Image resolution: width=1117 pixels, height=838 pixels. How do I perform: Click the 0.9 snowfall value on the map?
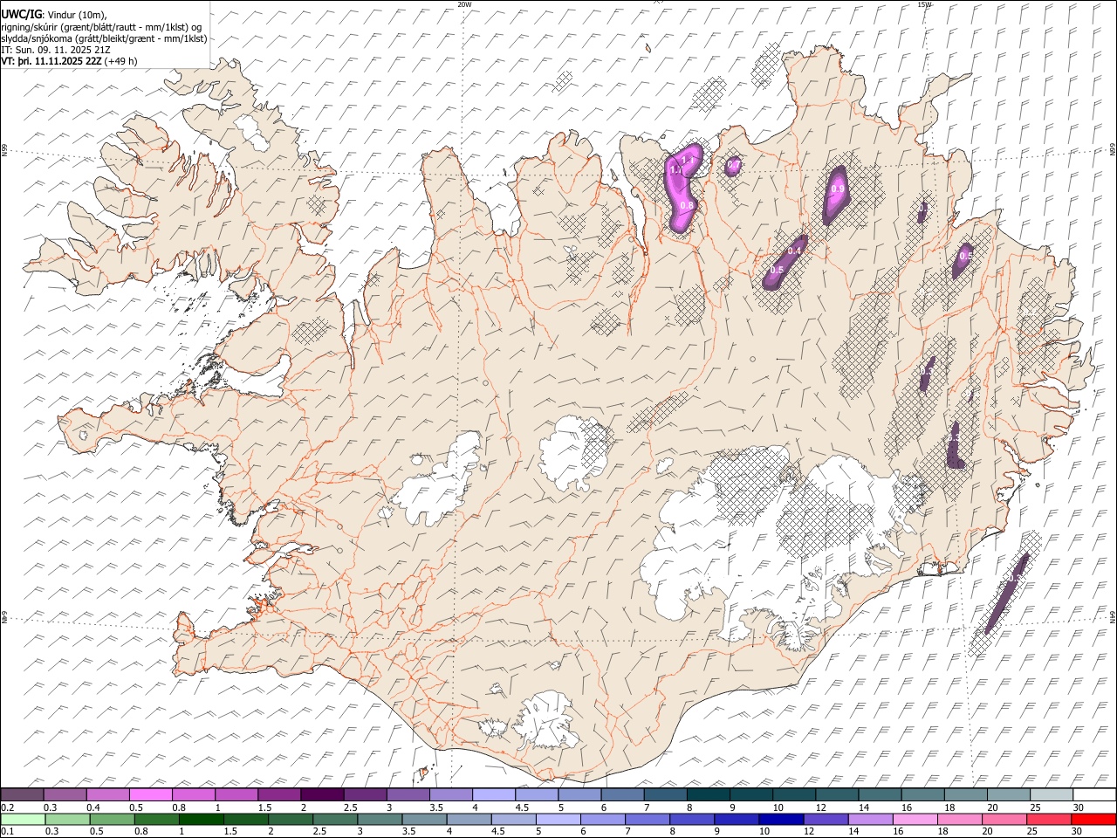(x=838, y=189)
